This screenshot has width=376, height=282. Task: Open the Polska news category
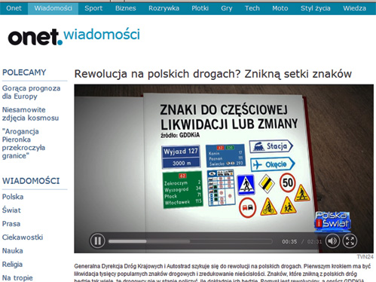pos(13,197)
